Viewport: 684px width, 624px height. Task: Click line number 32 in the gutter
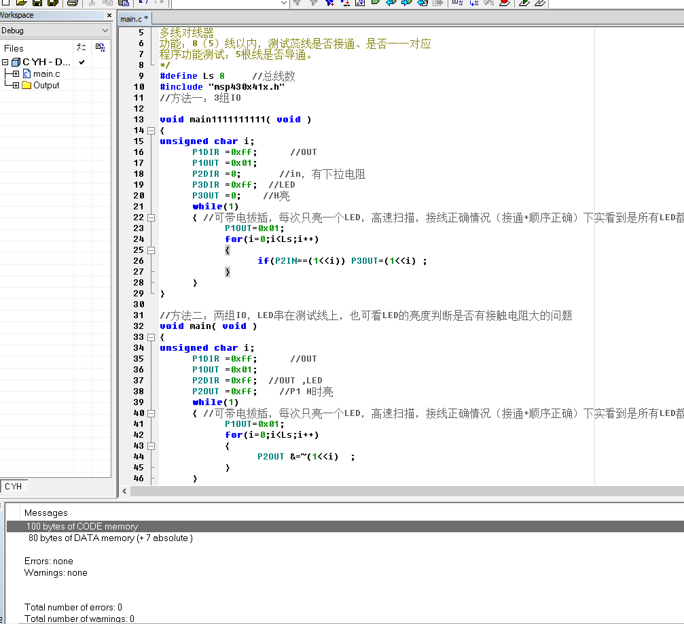[139, 326]
